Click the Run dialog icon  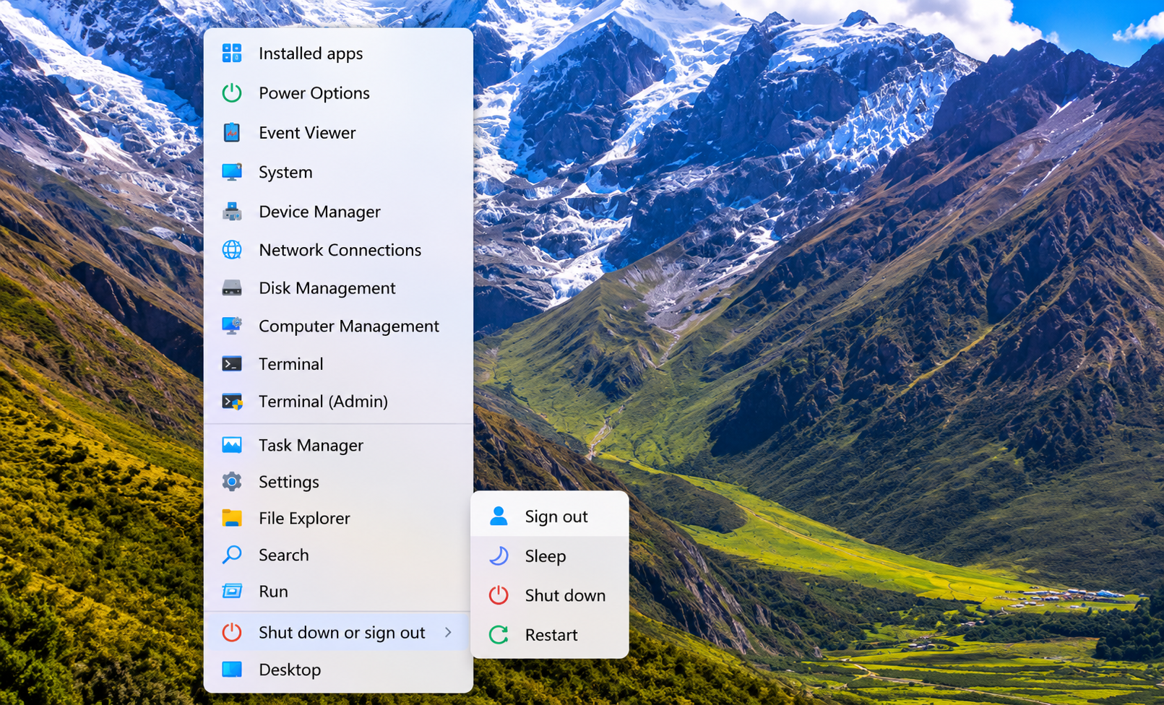click(x=232, y=591)
